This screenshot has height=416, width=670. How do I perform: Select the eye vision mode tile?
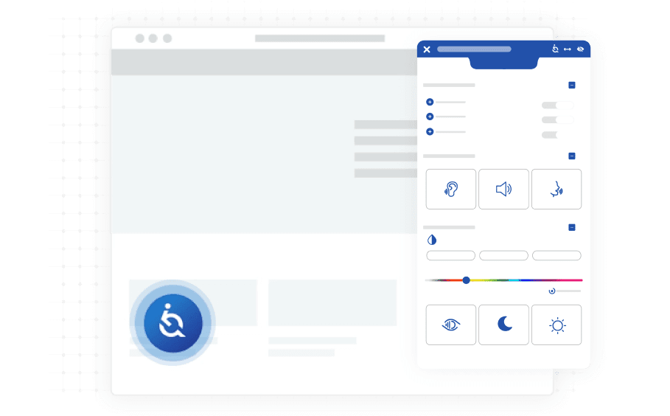coord(451,325)
